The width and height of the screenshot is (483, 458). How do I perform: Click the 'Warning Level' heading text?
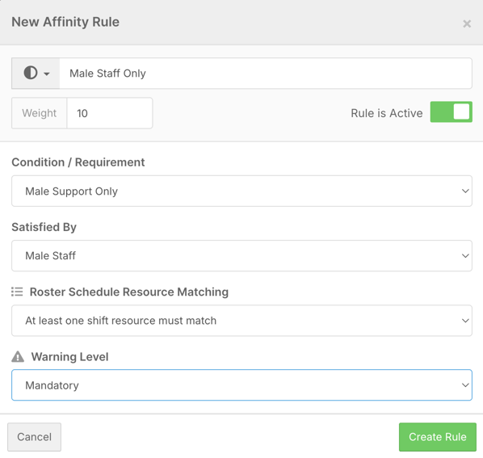pos(69,357)
